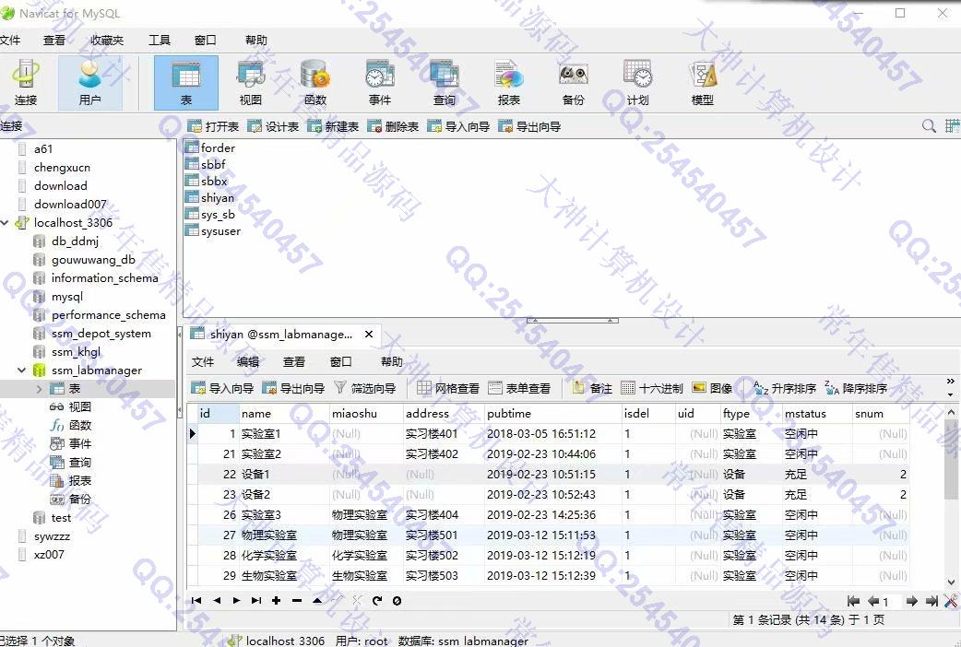961x647 pixels.
Task: Click the 模型 (Model) toolbar icon
Action: (703, 82)
